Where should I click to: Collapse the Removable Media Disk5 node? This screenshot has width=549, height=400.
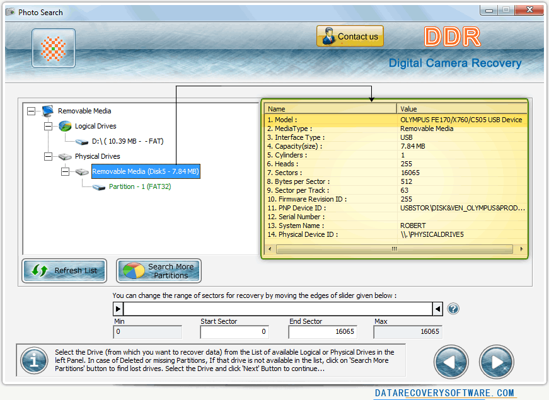[65, 171]
